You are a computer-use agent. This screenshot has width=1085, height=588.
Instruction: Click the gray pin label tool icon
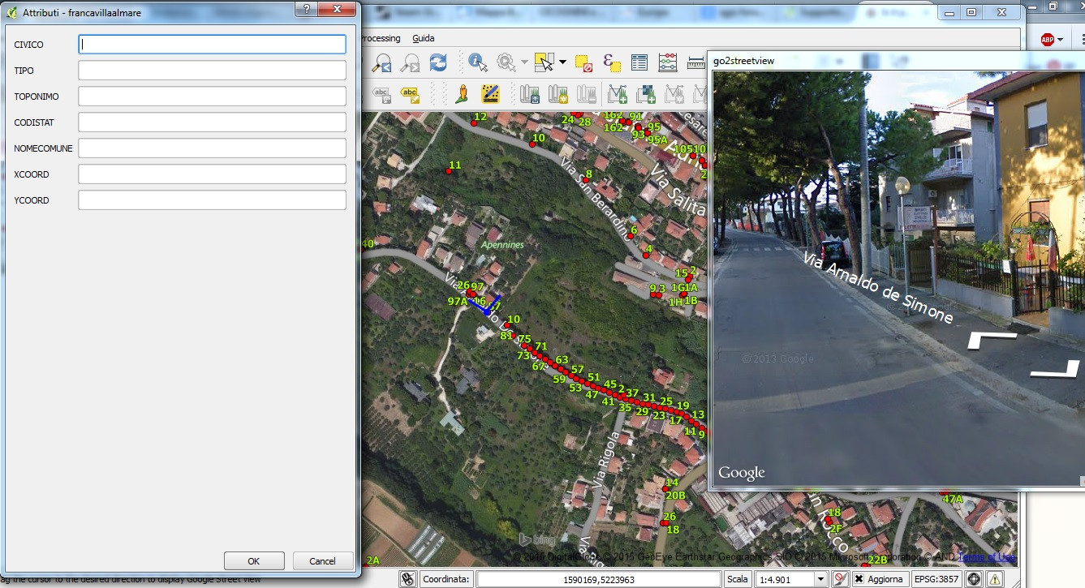coord(382,94)
